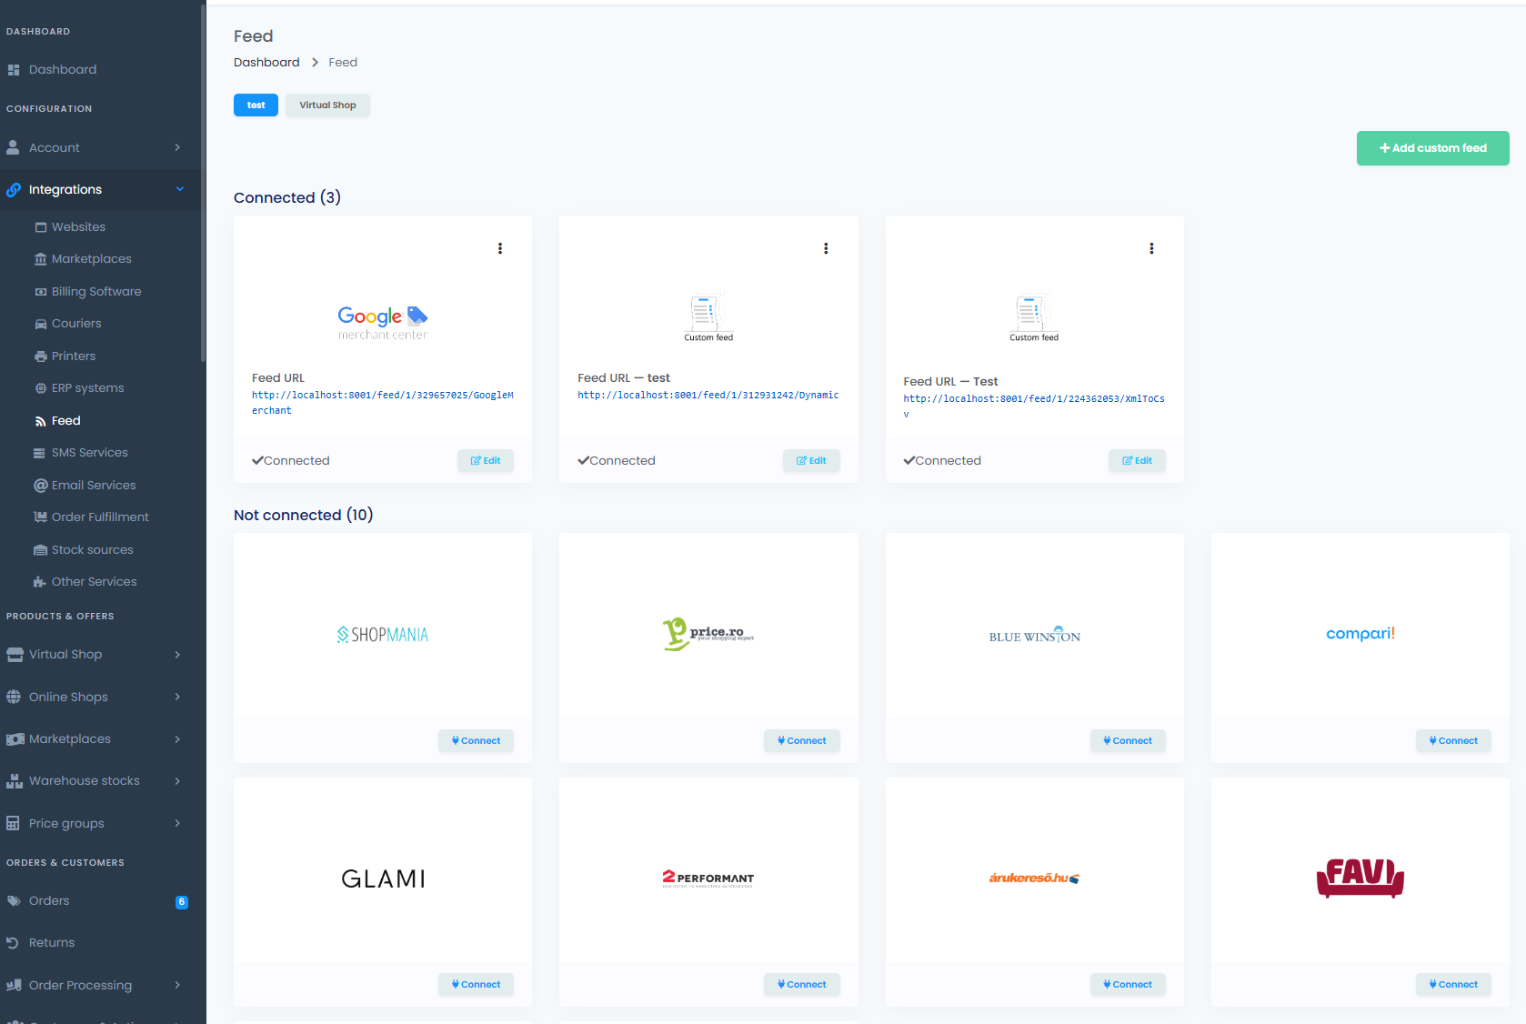
Task: Click the Warehouse stocks boxes icon
Action: pyautogui.click(x=15, y=781)
